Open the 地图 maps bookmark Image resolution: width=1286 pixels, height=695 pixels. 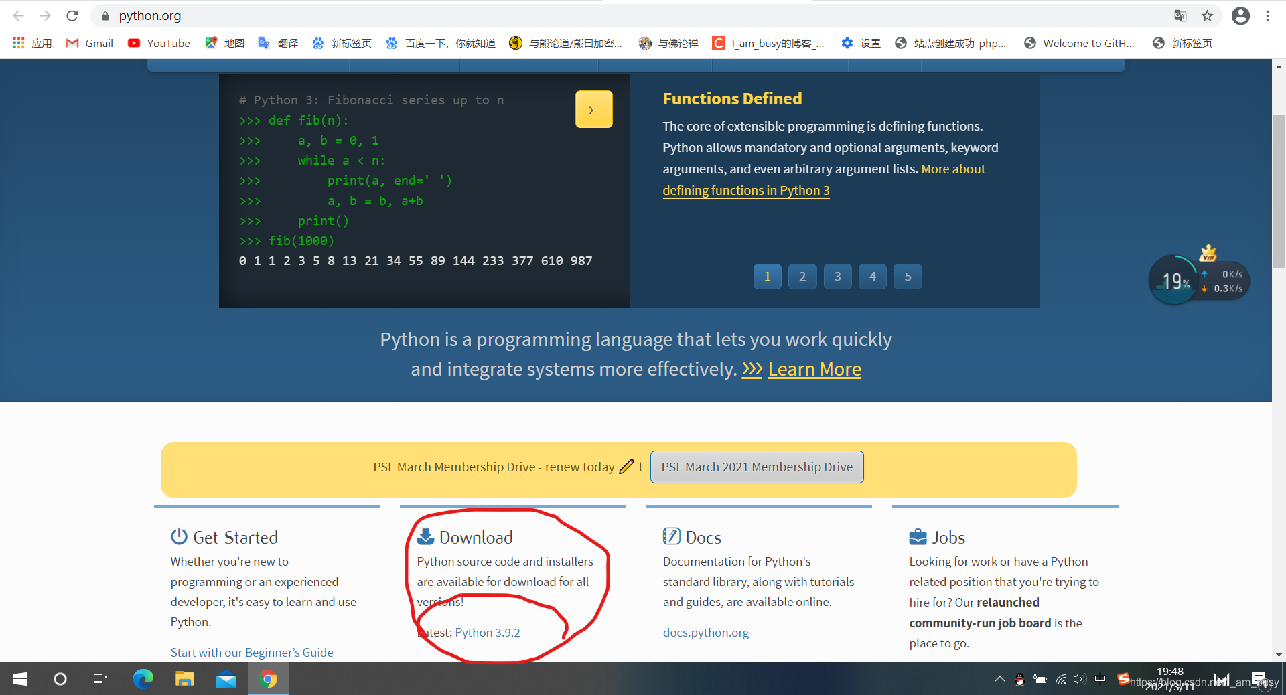click(224, 43)
